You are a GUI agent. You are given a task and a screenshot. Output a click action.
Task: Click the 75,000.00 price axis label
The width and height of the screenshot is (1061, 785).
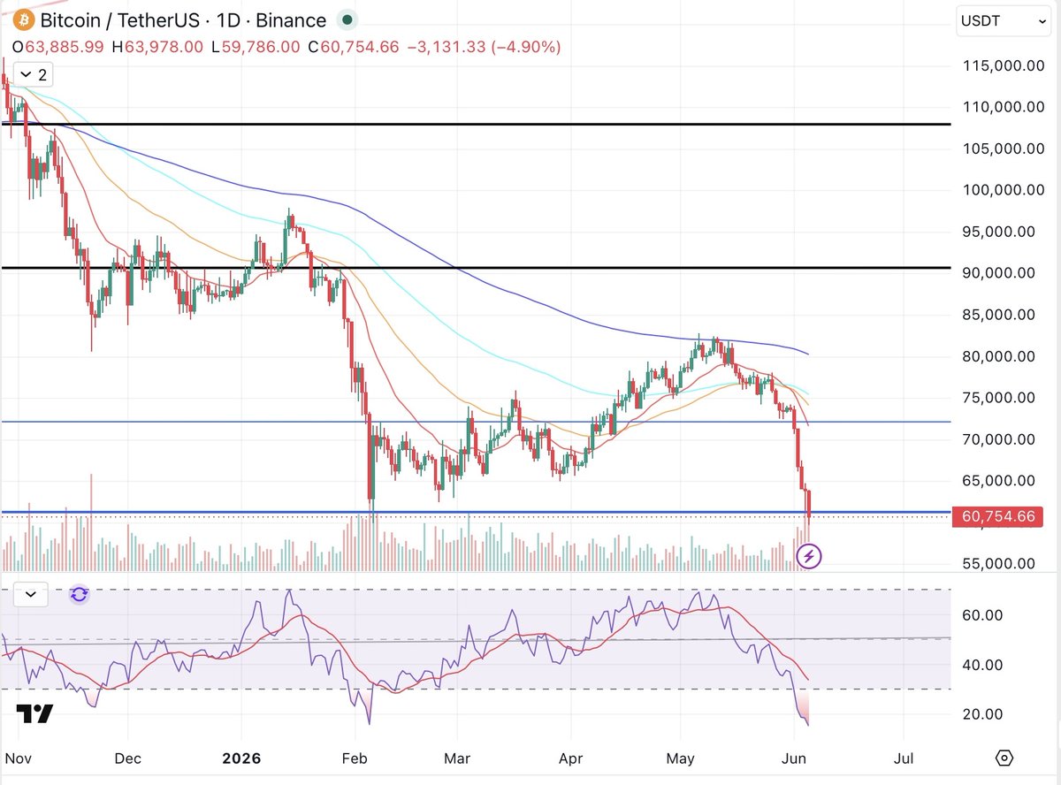[x=1001, y=398]
